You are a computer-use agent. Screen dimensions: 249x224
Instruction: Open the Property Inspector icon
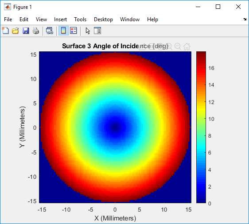pyautogui.click(x=97, y=31)
